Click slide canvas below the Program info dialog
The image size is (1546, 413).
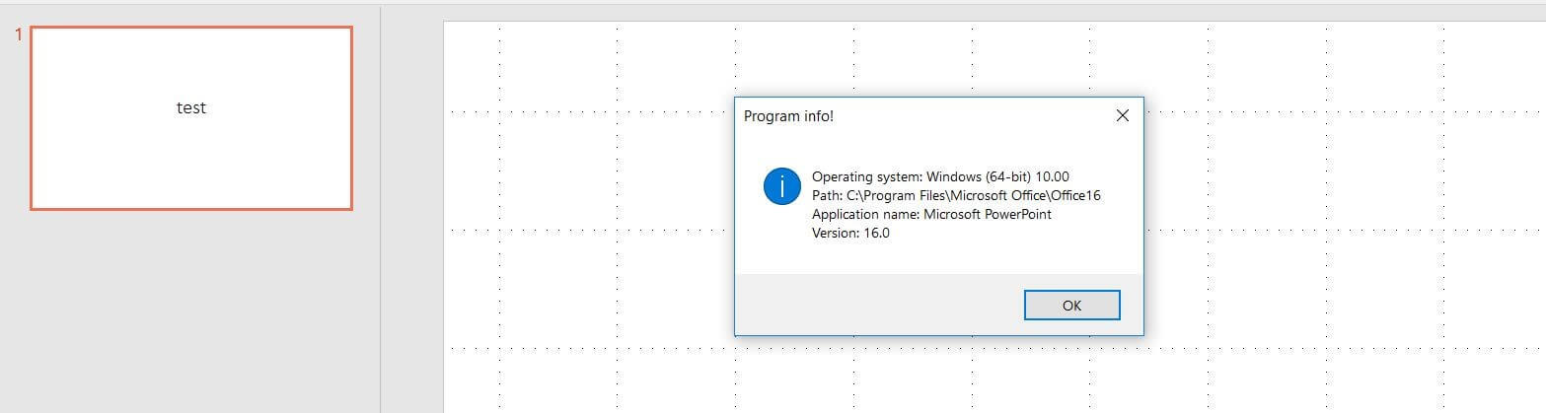[937, 379]
